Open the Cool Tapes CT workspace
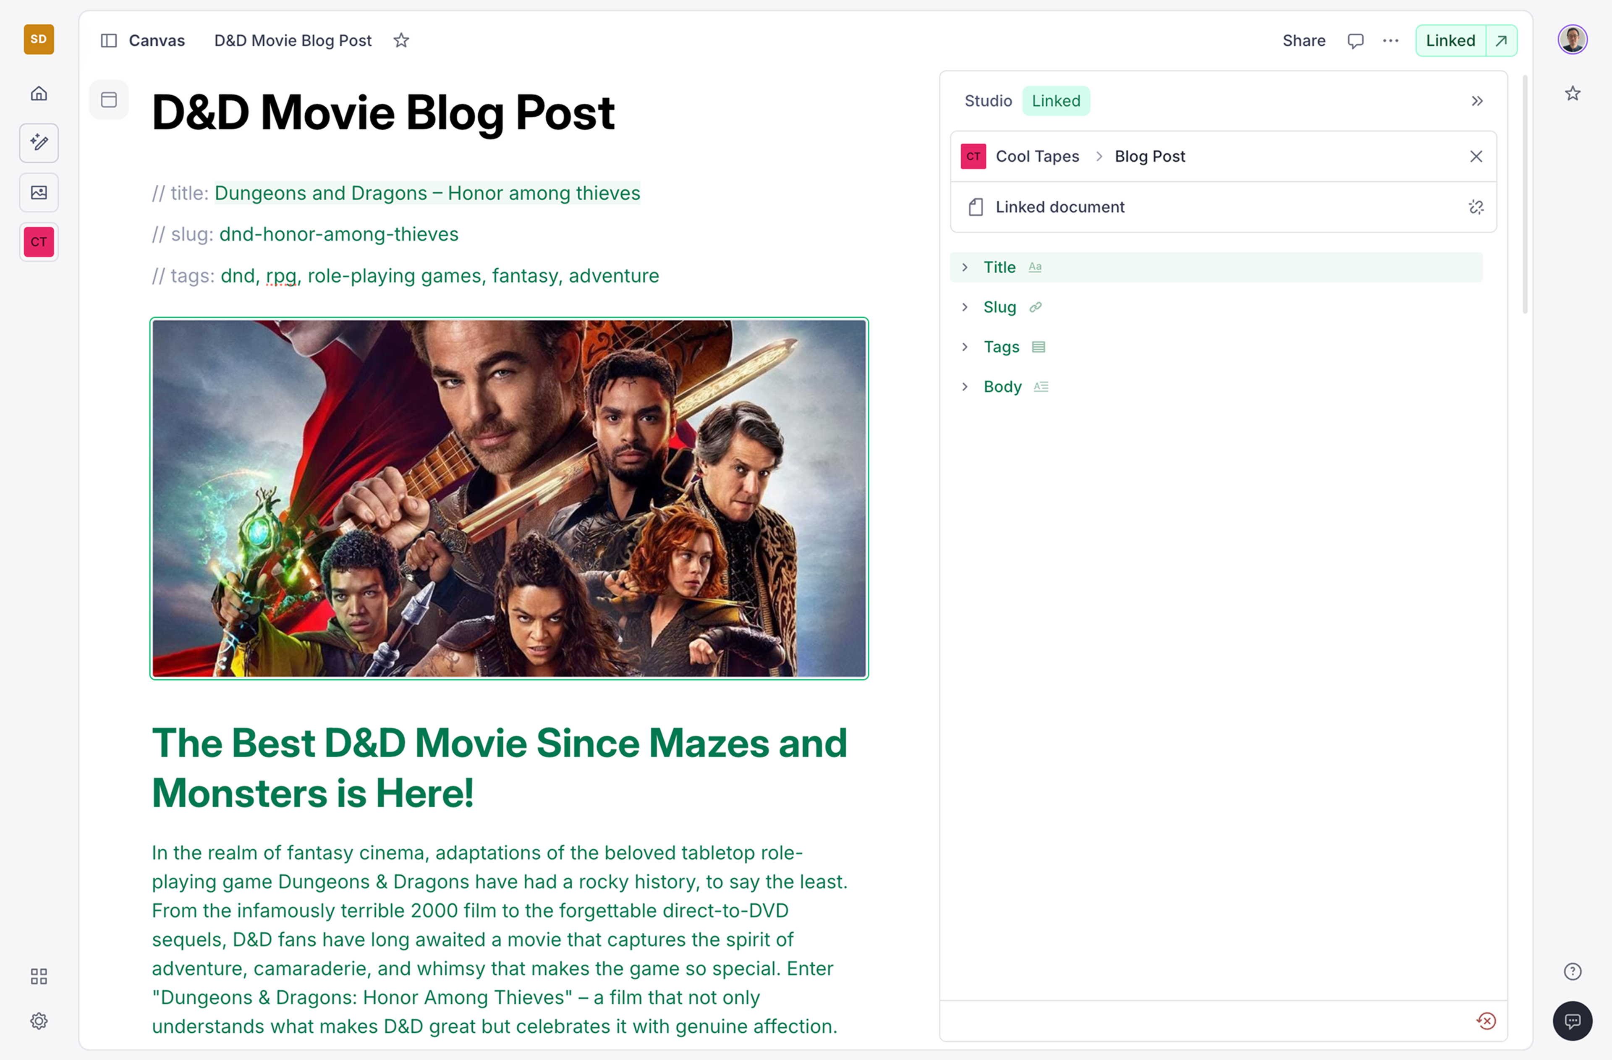The image size is (1612, 1060). point(39,242)
